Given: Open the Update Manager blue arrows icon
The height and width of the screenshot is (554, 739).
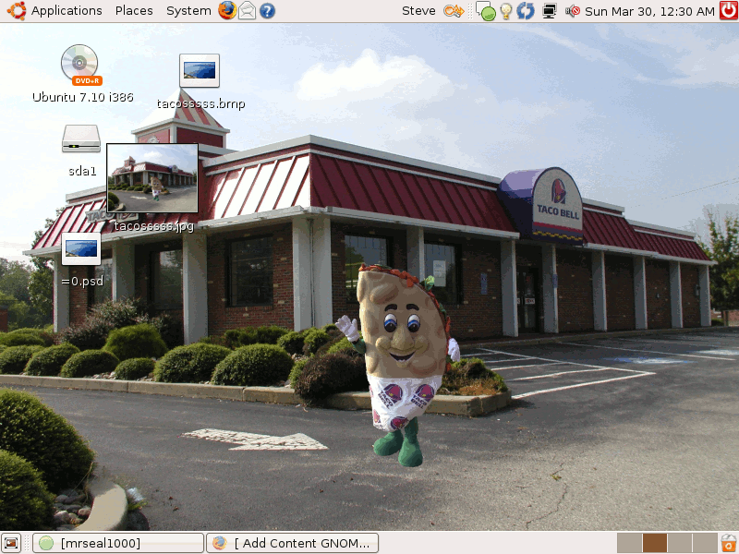Looking at the screenshot, I should point(526,11).
